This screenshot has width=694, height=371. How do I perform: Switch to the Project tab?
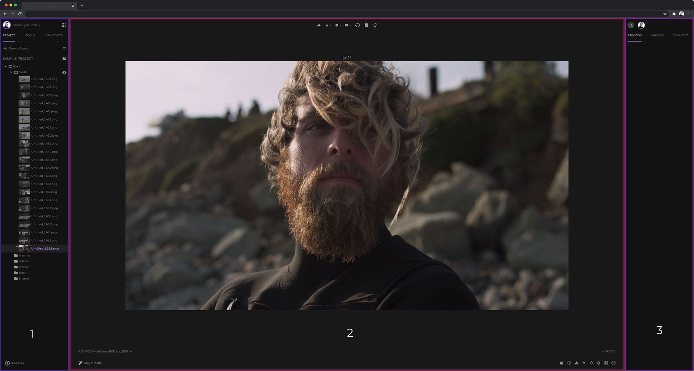(9, 35)
